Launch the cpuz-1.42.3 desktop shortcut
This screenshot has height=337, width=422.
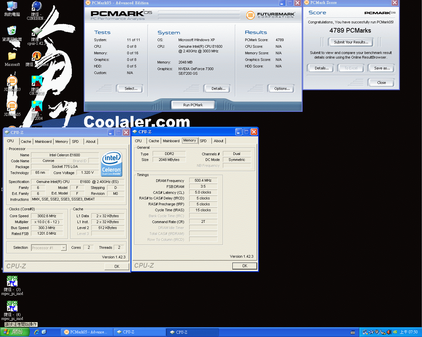tap(37, 36)
